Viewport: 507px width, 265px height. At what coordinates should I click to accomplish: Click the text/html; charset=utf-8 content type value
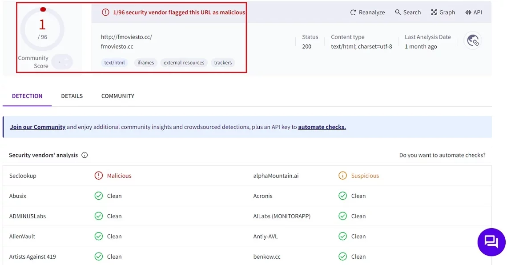click(362, 47)
